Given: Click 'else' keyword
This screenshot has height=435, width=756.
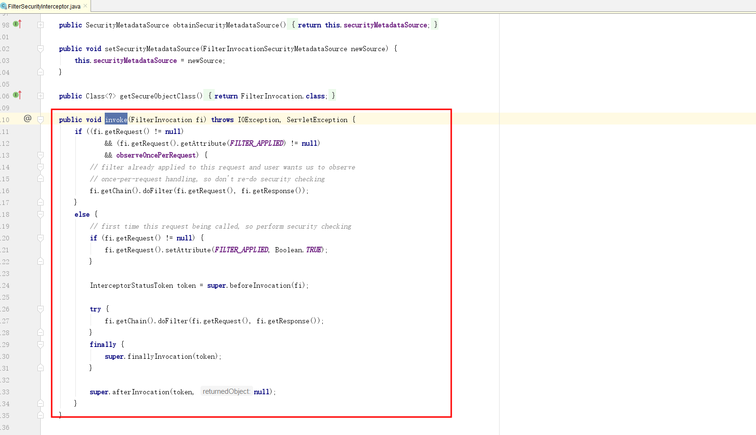Looking at the screenshot, I should 82,214.
